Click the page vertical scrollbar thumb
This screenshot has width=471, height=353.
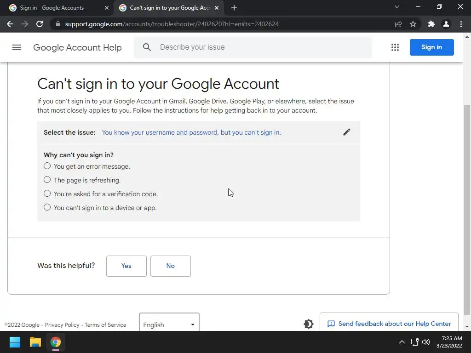pyautogui.click(x=467, y=210)
